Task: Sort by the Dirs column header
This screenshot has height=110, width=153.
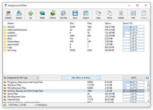Action: click(x=72, y=23)
